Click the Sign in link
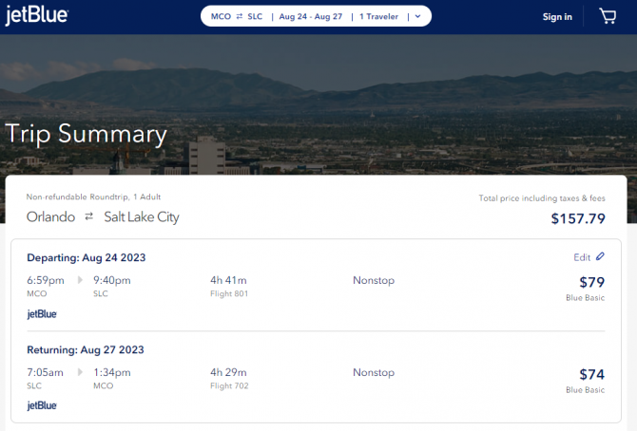This screenshot has width=637, height=431. point(557,17)
